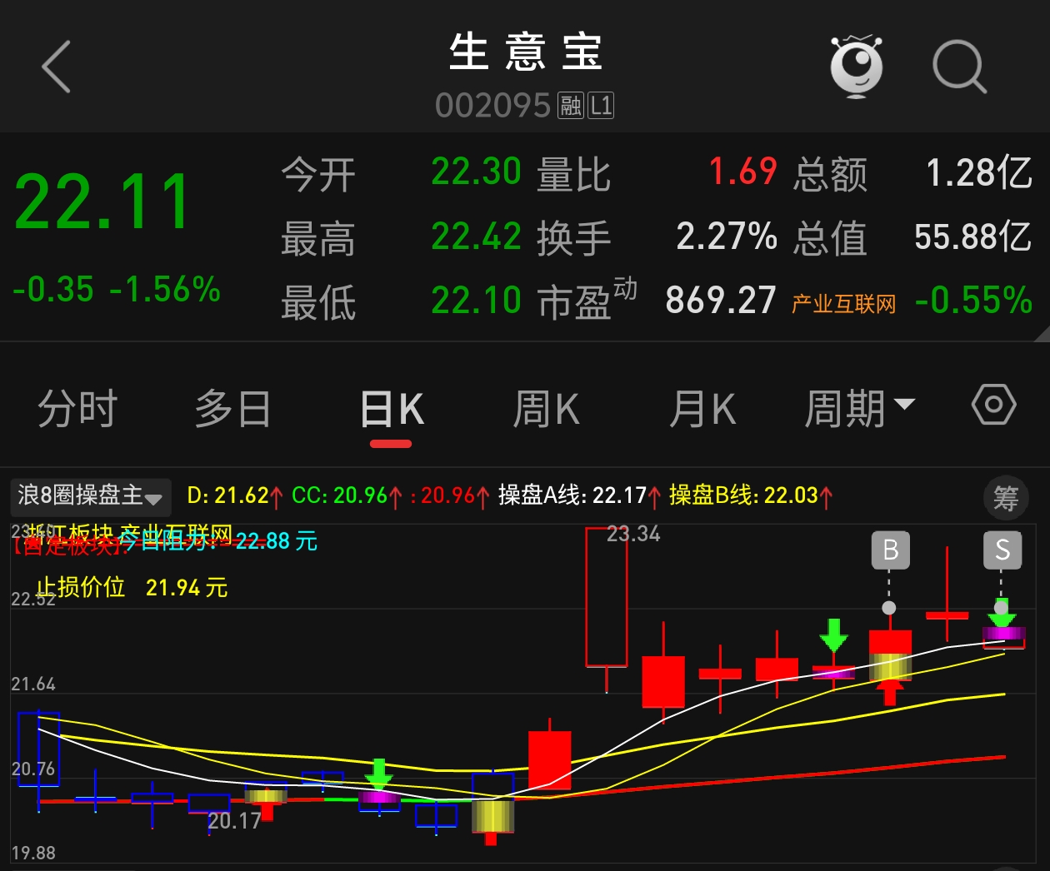Image resolution: width=1050 pixels, height=871 pixels.
Task: Open chart settings hexagon gear icon
Action: point(993,406)
